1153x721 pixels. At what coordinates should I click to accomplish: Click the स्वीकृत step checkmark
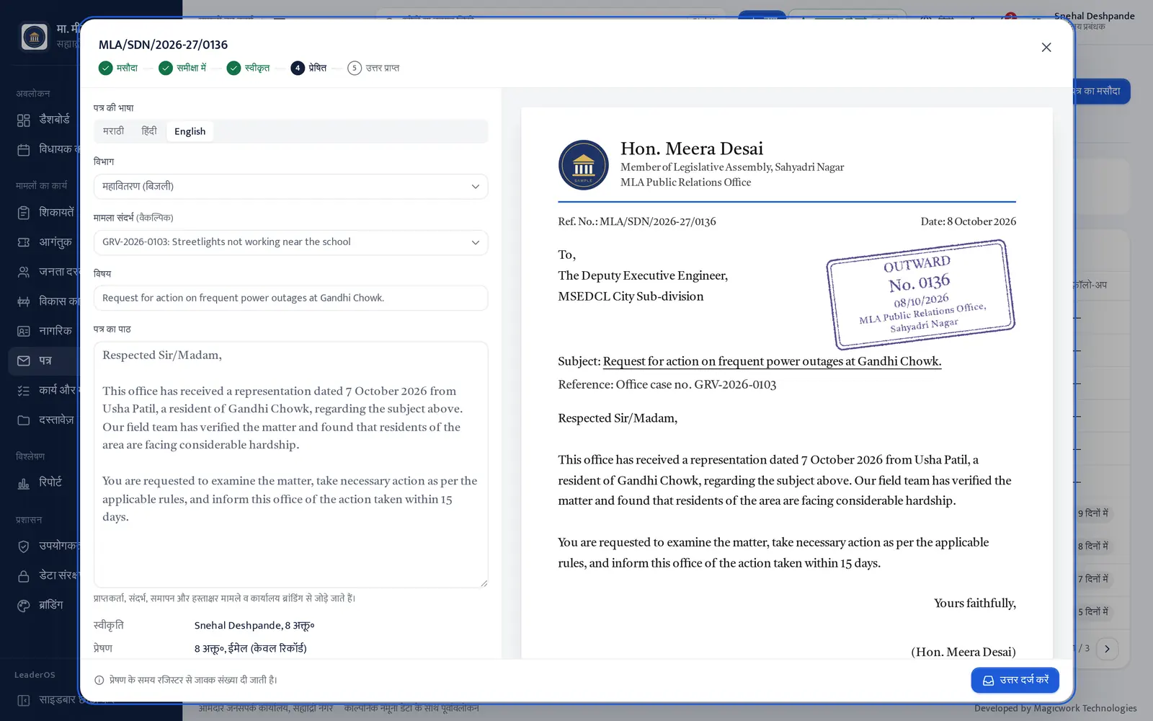[233, 68]
